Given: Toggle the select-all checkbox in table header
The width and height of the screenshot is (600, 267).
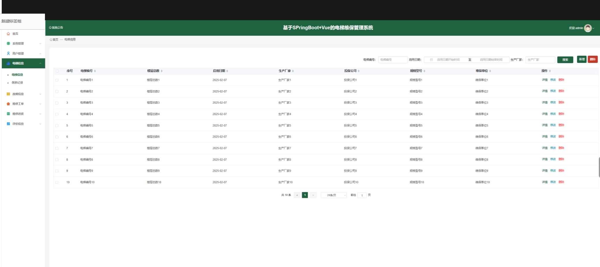Looking at the screenshot, I should pyautogui.click(x=57, y=71).
